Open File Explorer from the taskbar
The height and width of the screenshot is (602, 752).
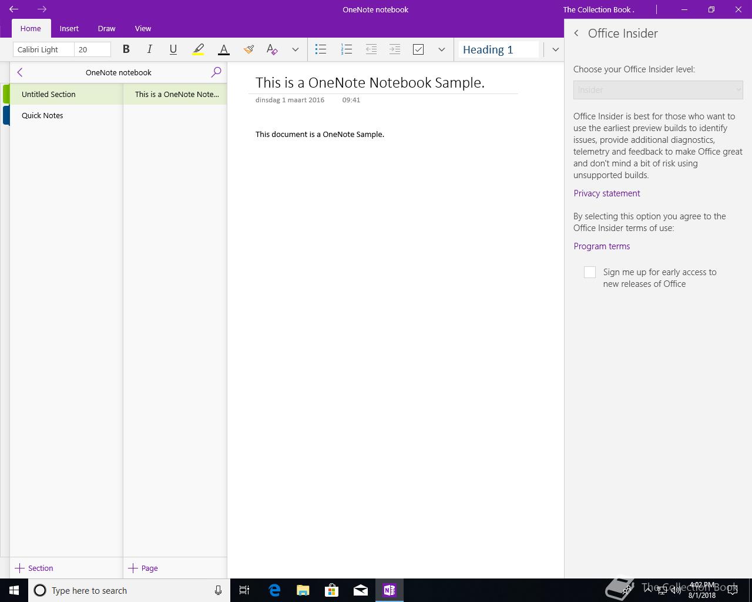coord(303,590)
